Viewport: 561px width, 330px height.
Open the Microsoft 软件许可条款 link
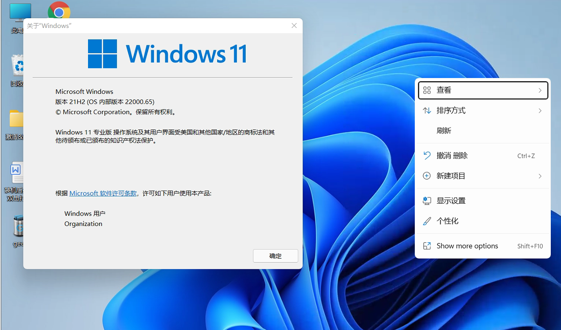point(103,193)
